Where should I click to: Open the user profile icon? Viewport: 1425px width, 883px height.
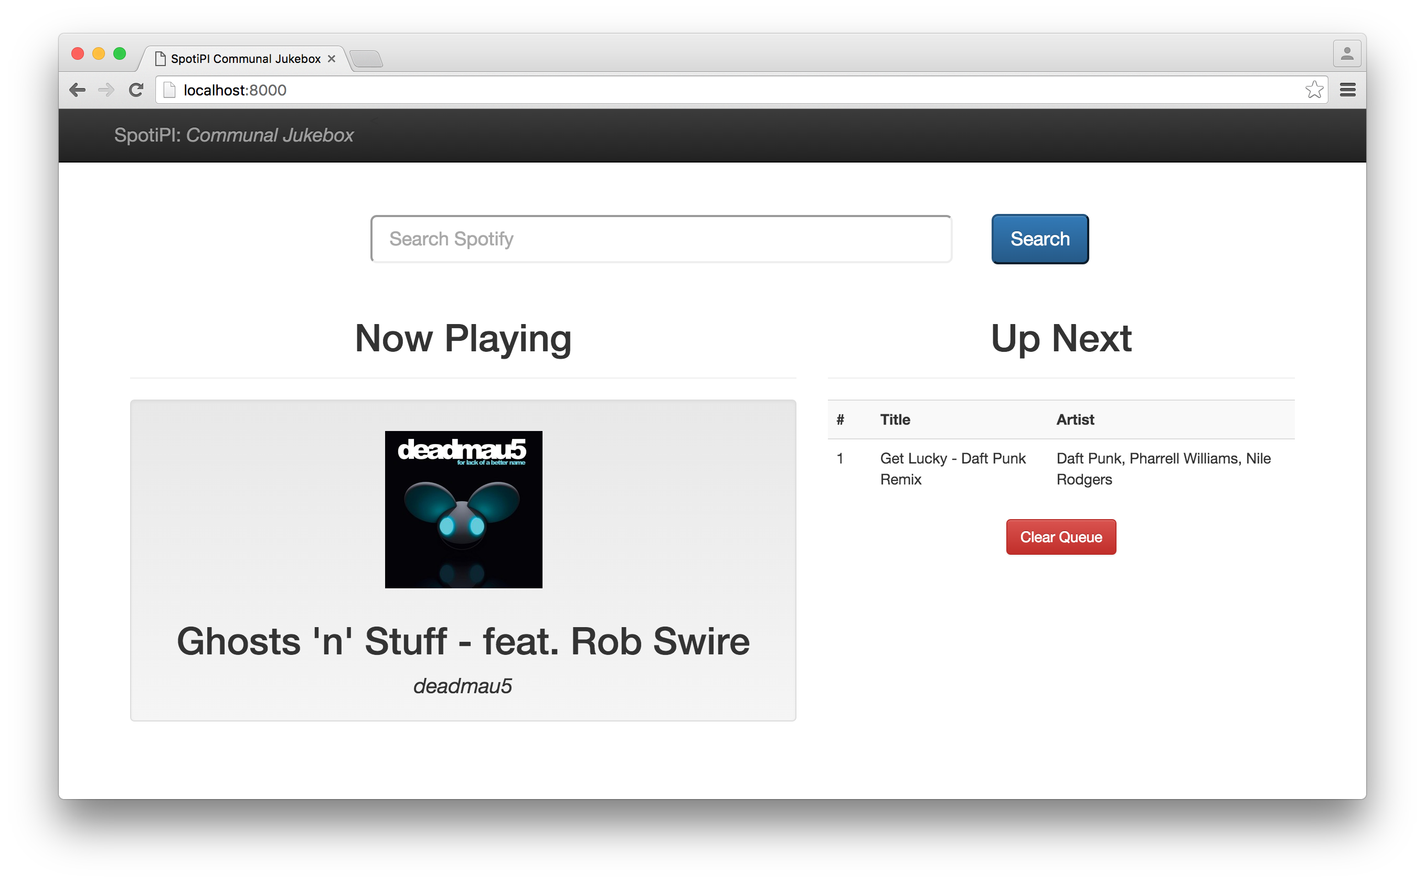[x=1347, y=53]
